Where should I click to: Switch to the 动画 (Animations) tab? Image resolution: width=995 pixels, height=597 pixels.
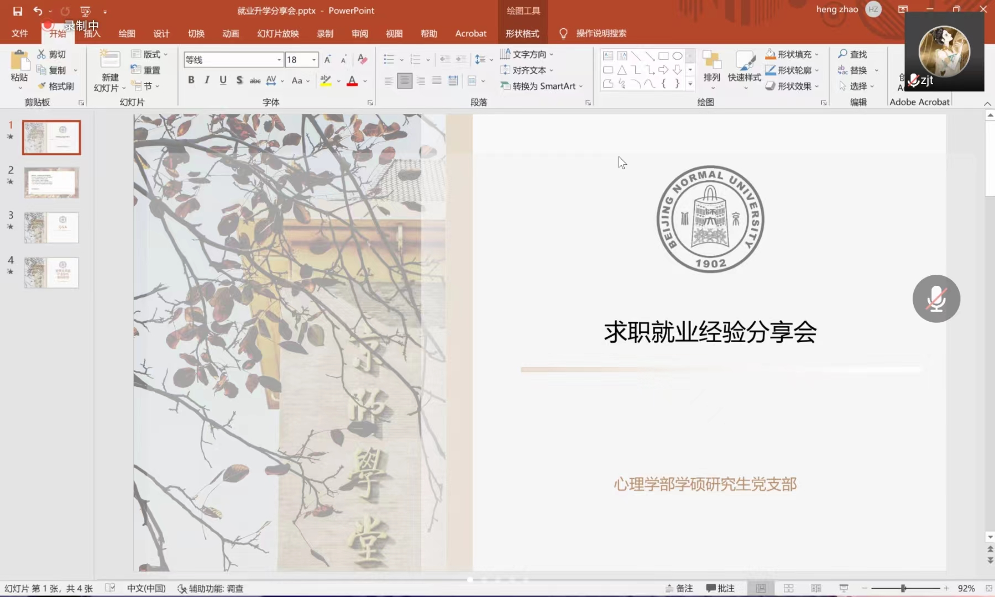231,34
